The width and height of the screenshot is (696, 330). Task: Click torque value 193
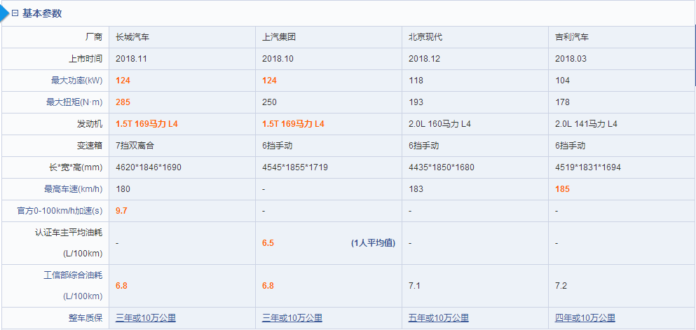[416, 102]
